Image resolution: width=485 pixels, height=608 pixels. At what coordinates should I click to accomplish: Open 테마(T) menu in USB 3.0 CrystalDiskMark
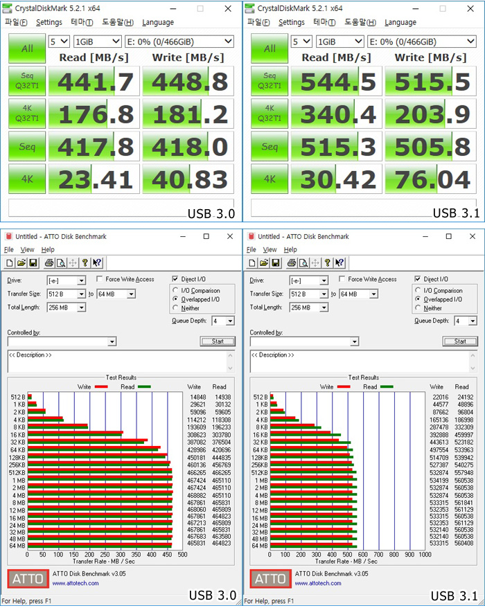click(x=82, y=22)
